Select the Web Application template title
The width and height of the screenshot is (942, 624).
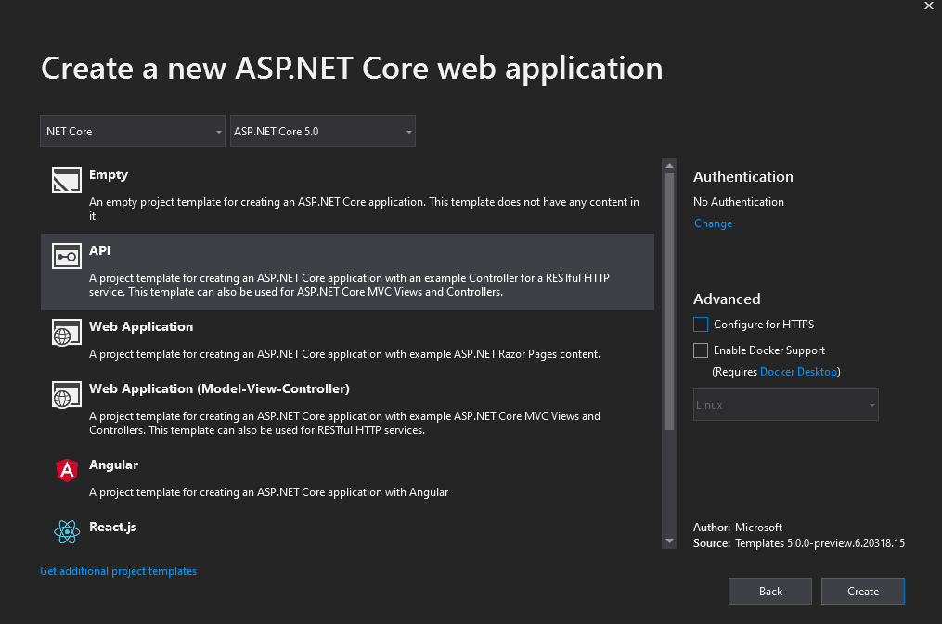(141, 327)
